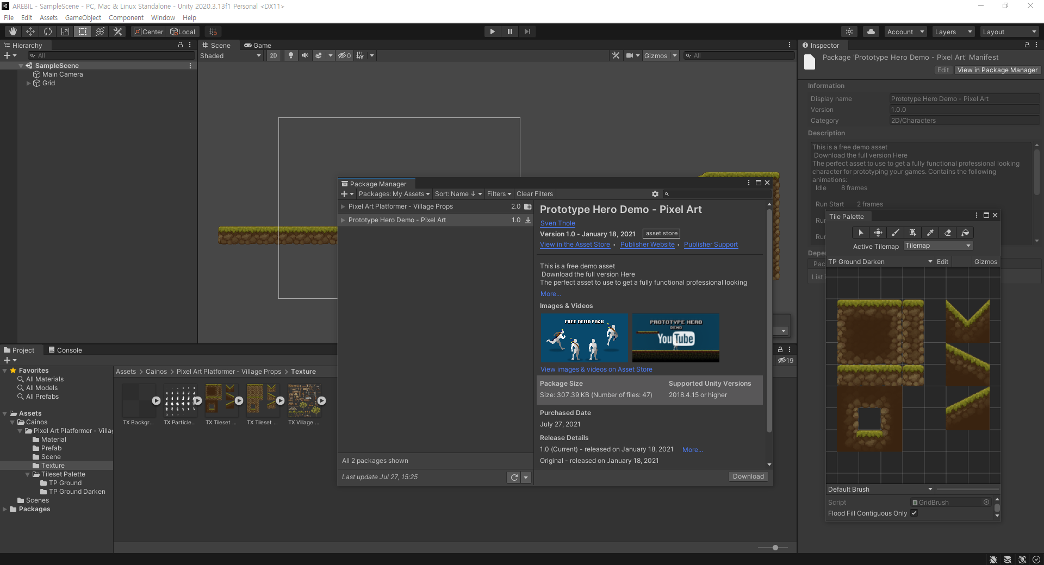The width and height of the screenshot is (1044, 565).
Task: Expand the Grid object in Hierarchy
Action: 29,83
